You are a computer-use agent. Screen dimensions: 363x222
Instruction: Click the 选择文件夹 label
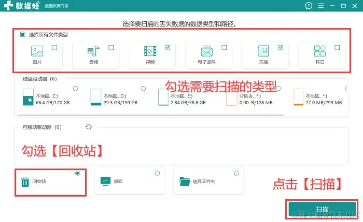tap(204, 181)
